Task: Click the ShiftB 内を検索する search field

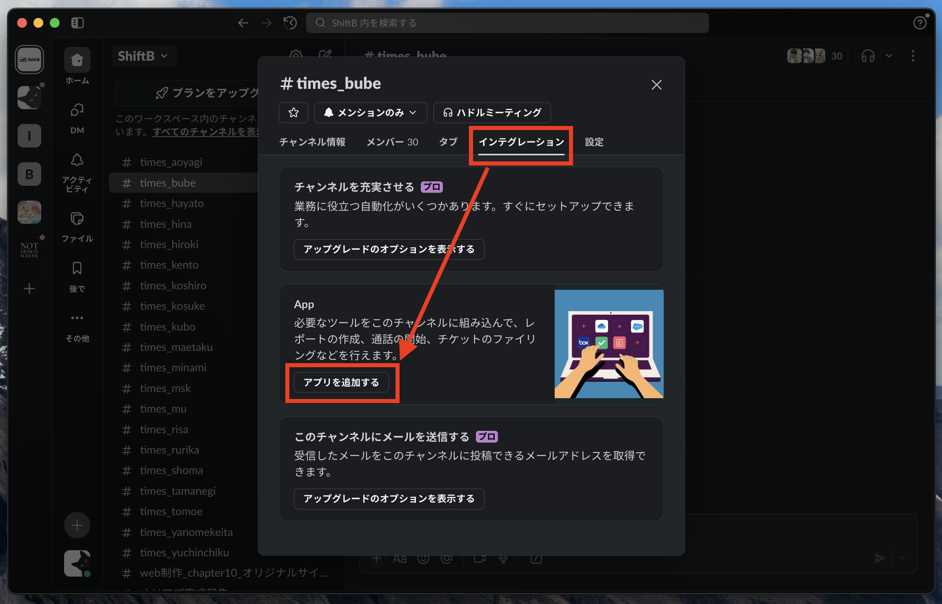Action: [507, 23]
